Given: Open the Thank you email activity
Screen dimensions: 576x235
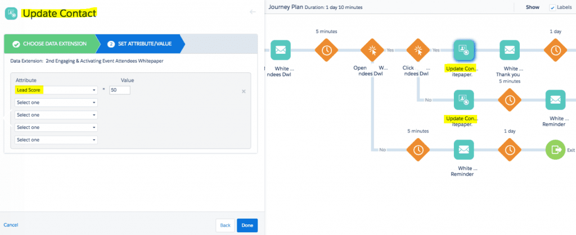Looking at the screenshot, I should (x=510, y=50).
